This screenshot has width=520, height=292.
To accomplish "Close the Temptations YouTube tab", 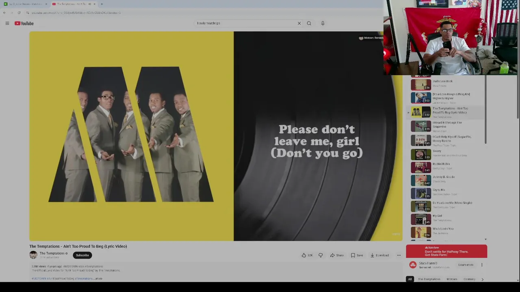I will [x=94, y=4].
